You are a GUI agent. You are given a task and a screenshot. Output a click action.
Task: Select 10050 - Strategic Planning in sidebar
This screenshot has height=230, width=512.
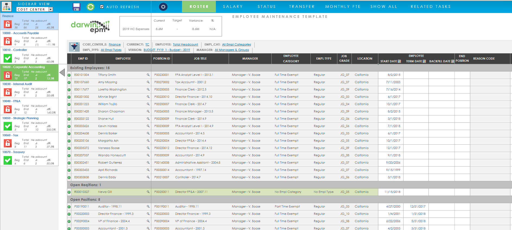(20, 118)
